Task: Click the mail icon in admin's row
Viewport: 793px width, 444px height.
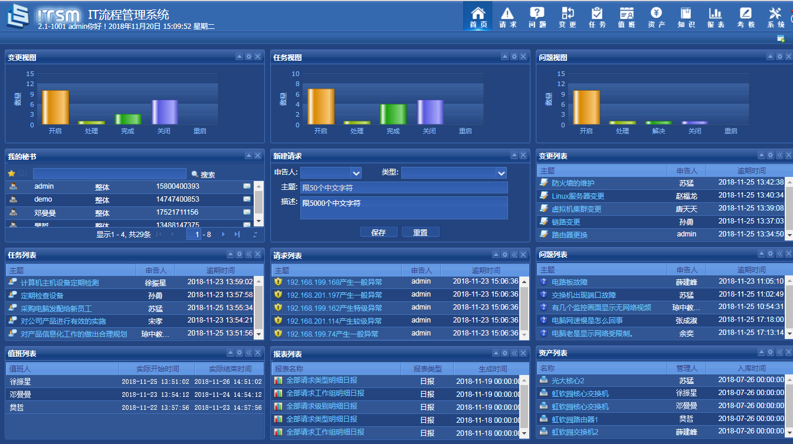Action: (247, 186)
